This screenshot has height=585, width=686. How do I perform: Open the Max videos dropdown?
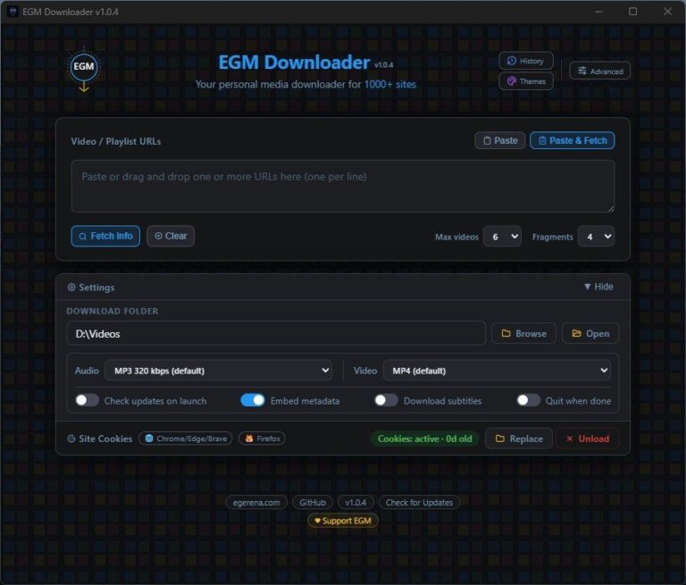(x=502, y=237)
